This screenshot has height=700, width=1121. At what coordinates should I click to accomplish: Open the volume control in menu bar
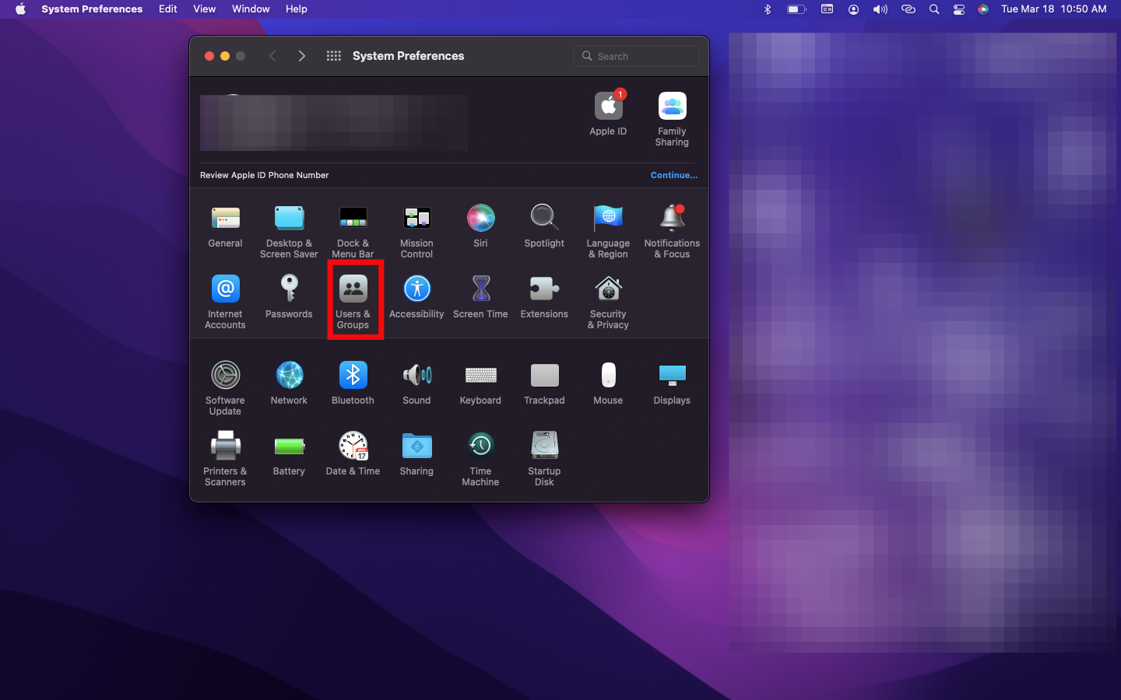point(880,9)
